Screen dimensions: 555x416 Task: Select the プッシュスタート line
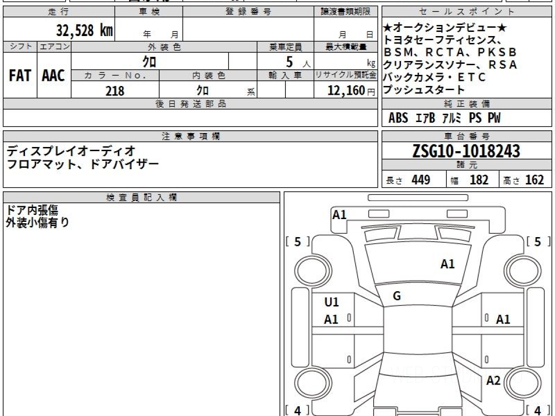424,90
